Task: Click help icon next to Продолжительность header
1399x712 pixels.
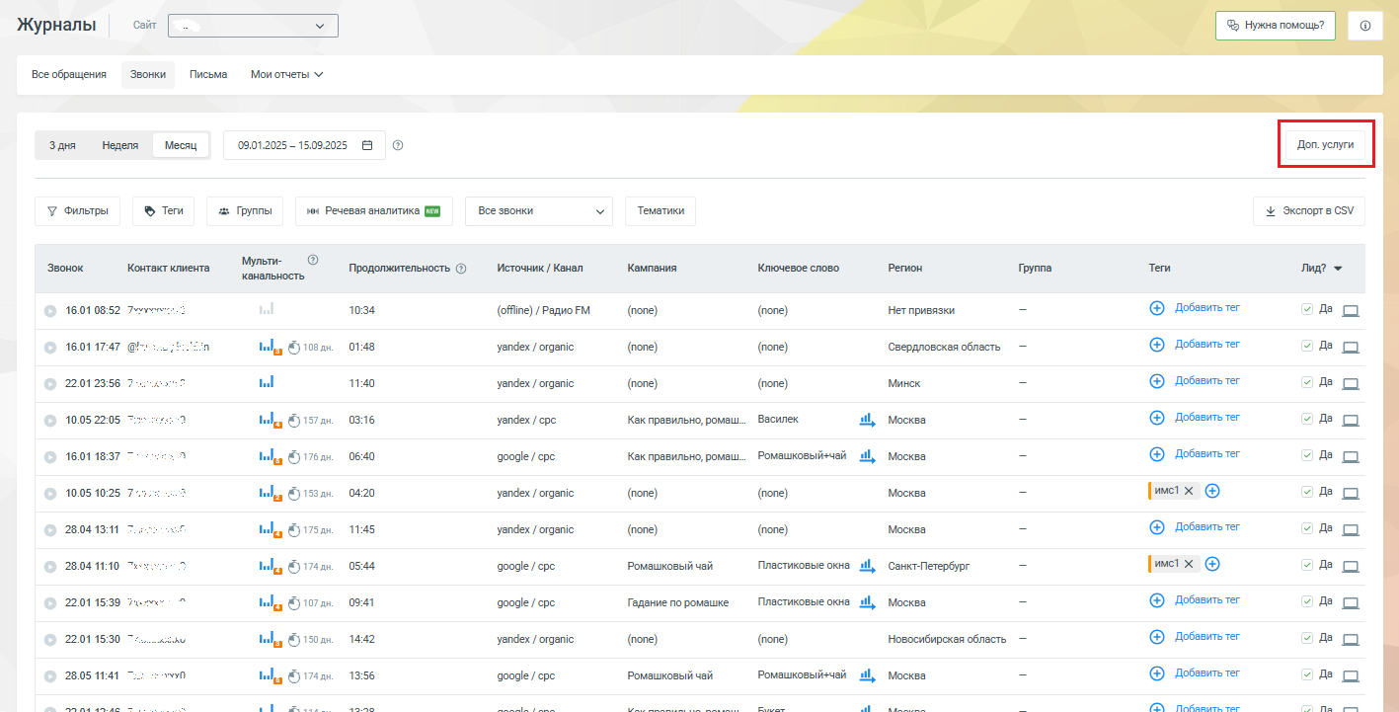Action: coord(461,269)
